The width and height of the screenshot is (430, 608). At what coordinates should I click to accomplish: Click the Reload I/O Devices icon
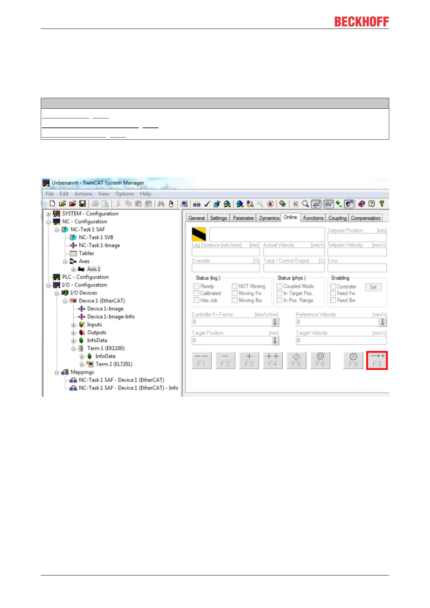[250, 204]
